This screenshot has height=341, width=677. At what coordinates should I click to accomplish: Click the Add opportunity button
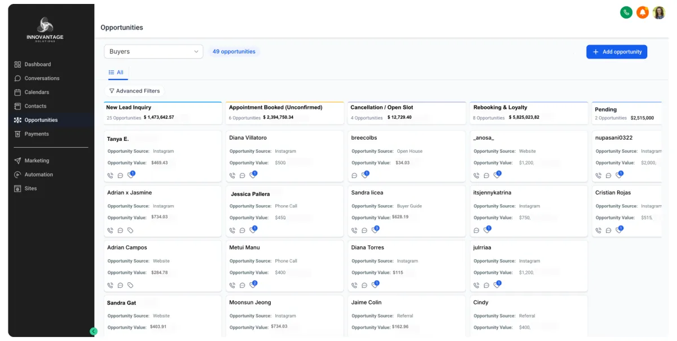pyautogui.click(x=616, y=52)
